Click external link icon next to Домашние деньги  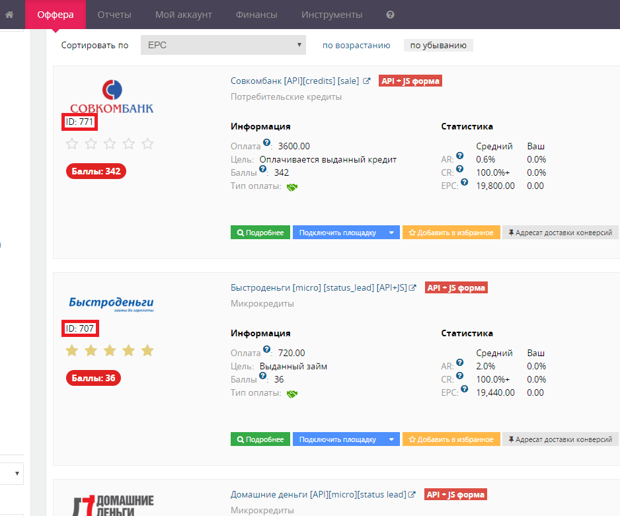412,495
